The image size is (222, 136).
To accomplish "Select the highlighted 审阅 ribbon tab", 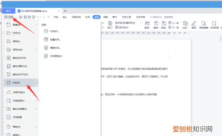I will coord(97,17).
